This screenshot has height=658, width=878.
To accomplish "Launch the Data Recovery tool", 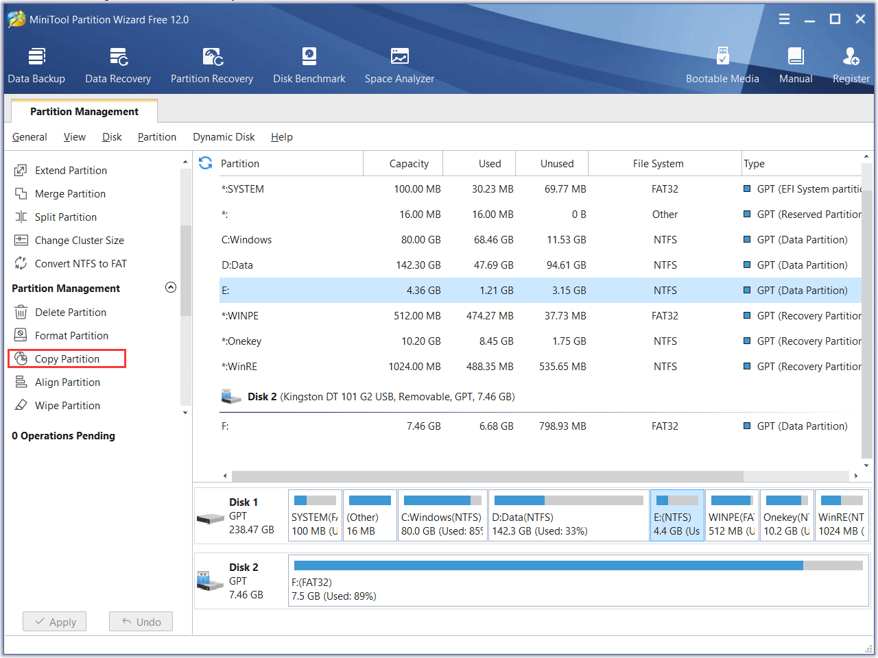I will [x=118, y=65].
